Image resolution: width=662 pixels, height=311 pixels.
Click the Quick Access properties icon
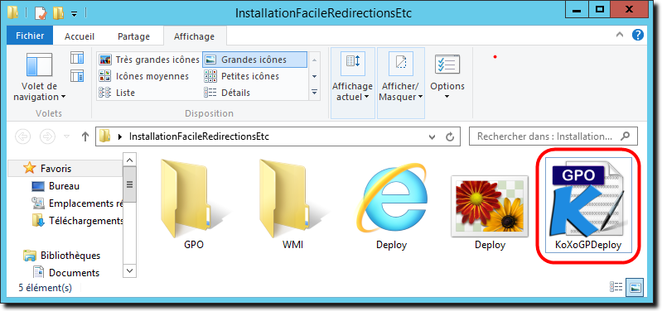click(41, 13)
